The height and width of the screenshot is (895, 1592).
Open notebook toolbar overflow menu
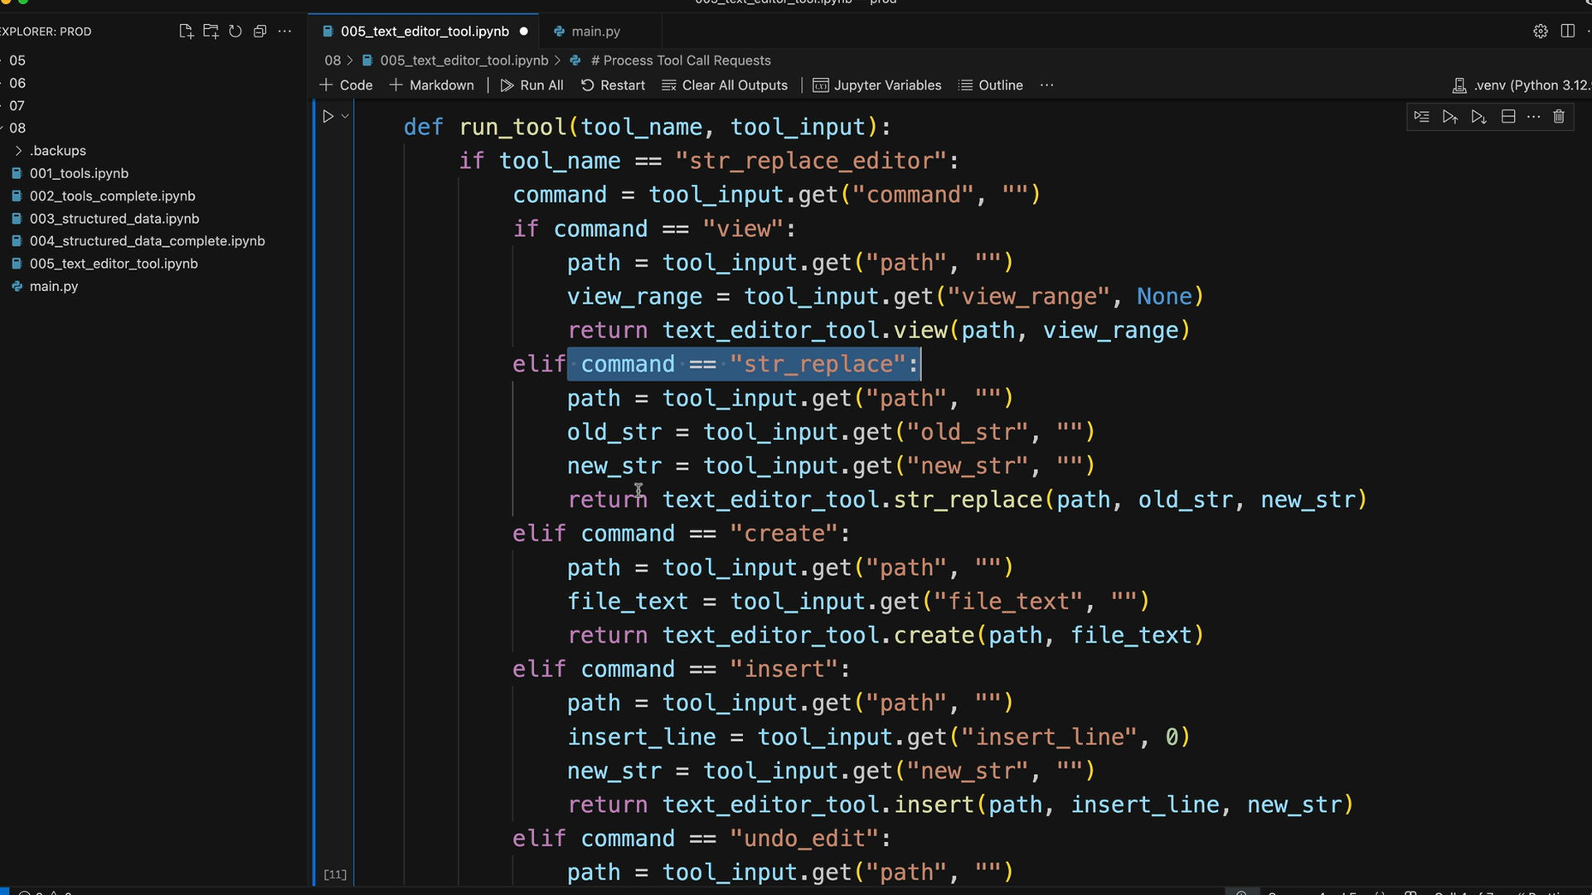coord(1046,85)
